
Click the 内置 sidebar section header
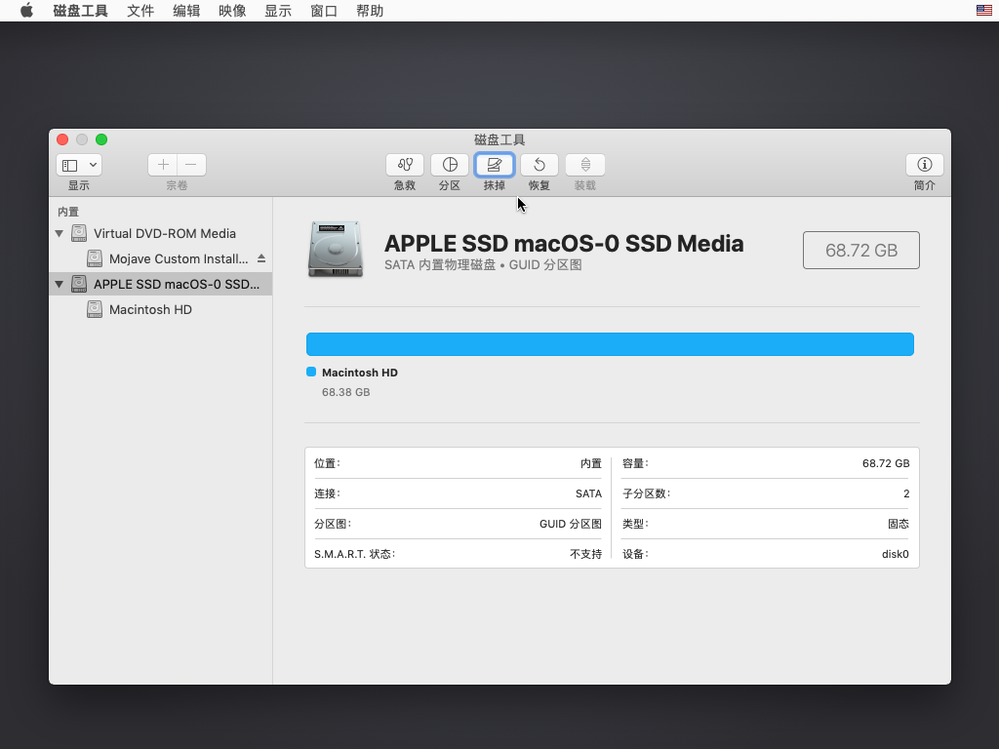point(68,212)
